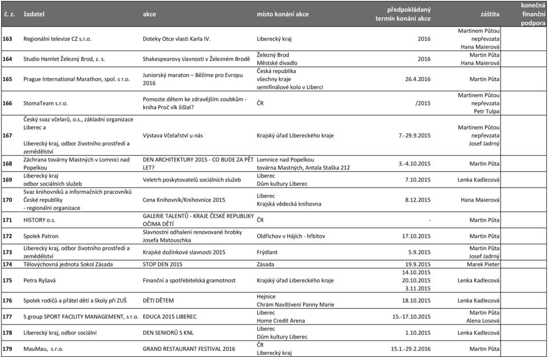Click 'Studio Hamlet Železný Brod, z. s.'
Screen dimensions: 548x357
(x=64, y=59)
